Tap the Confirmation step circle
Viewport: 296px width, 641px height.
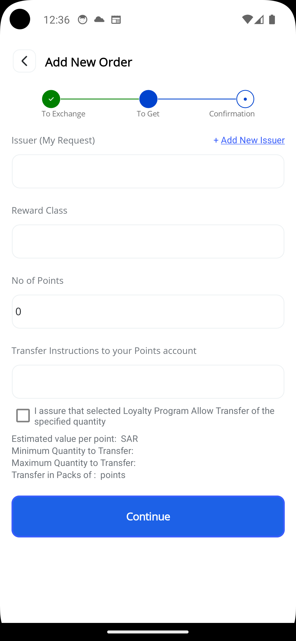[245, 99]
